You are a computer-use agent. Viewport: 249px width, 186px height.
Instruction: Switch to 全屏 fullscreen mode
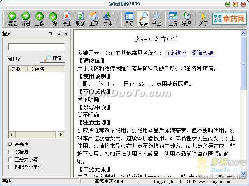[173, 19]
